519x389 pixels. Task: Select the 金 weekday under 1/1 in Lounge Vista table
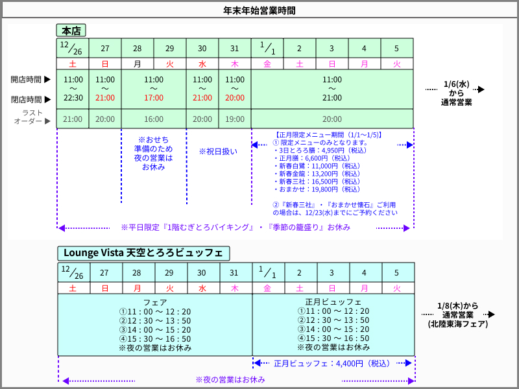(x=267, y=288)
